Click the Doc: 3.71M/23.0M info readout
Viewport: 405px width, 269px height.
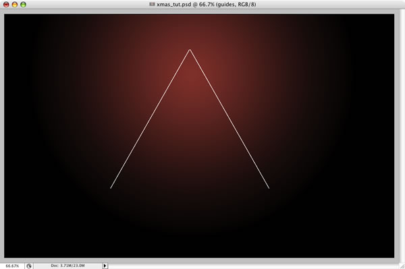(x=67, y=266)
